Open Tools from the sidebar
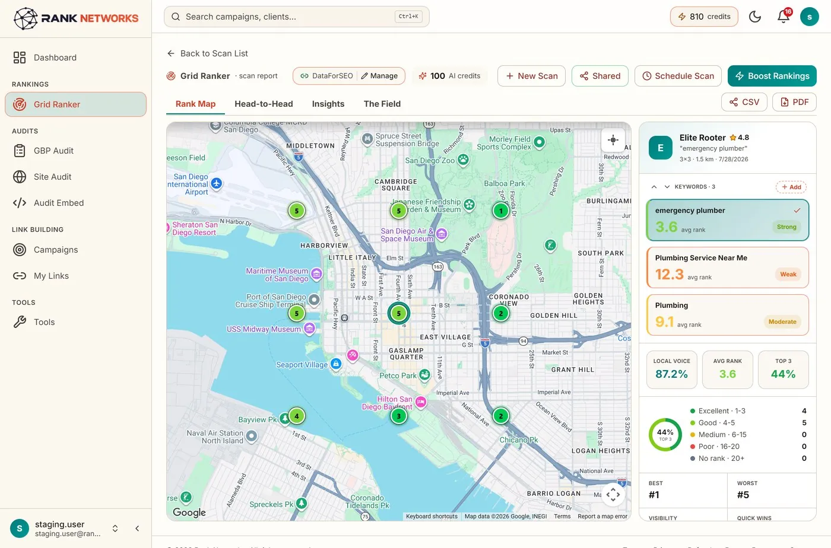 [75, 322]
